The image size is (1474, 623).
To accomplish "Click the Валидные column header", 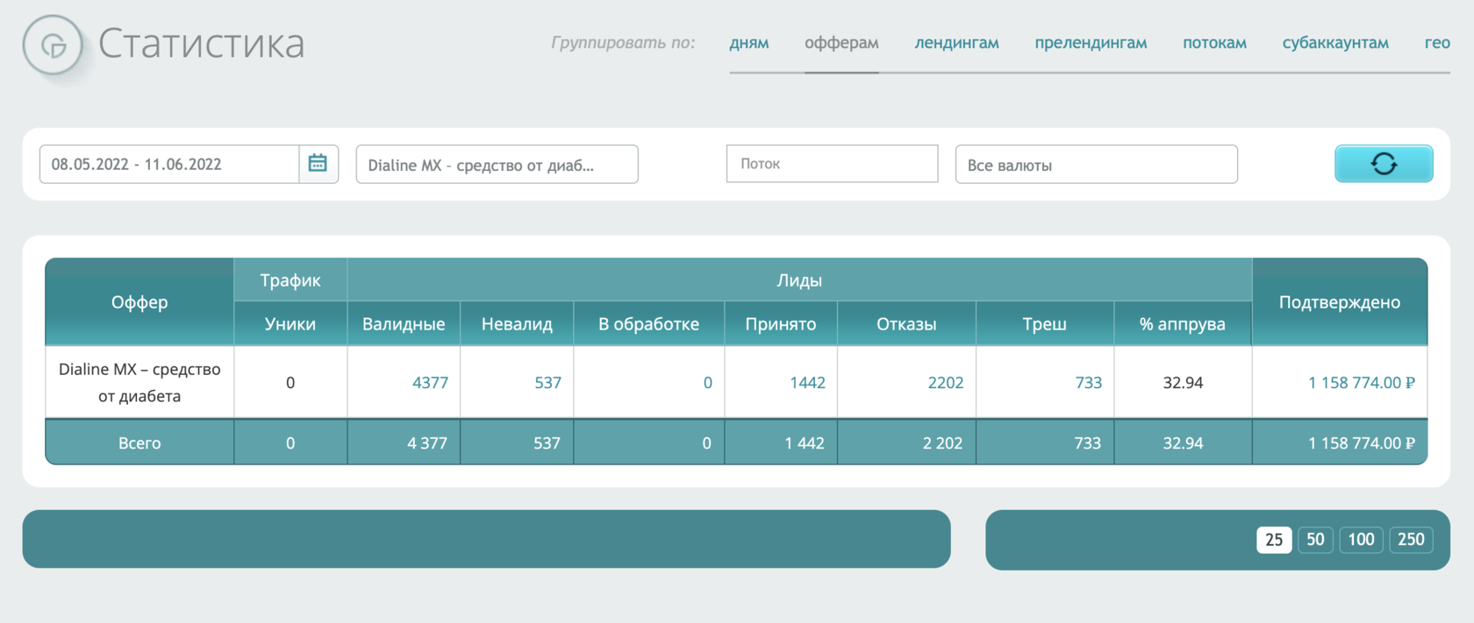I will point(404,324).
